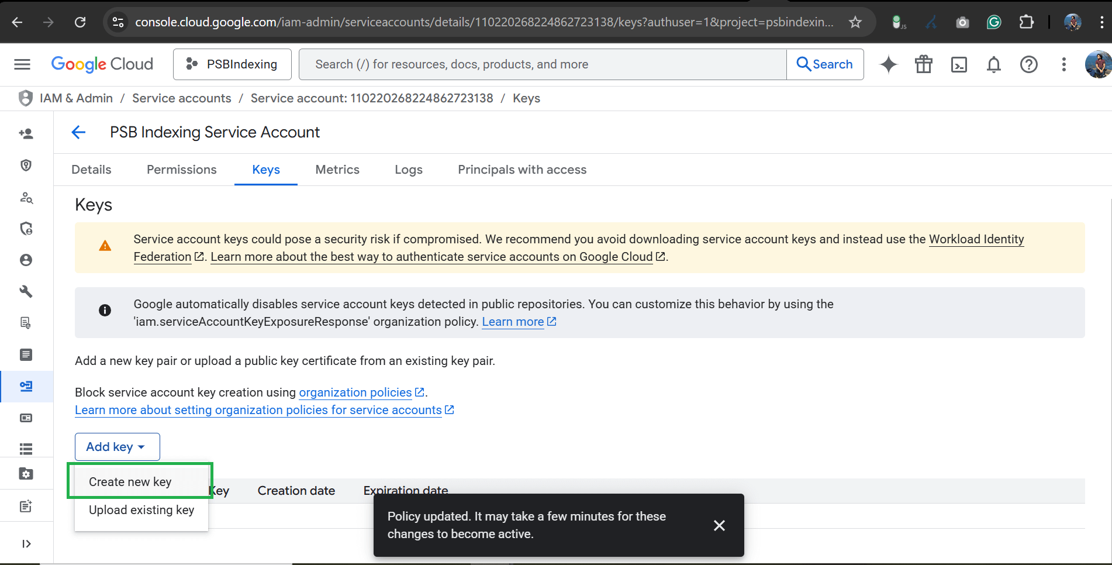Open the PSBIndexing project picker

232,64
